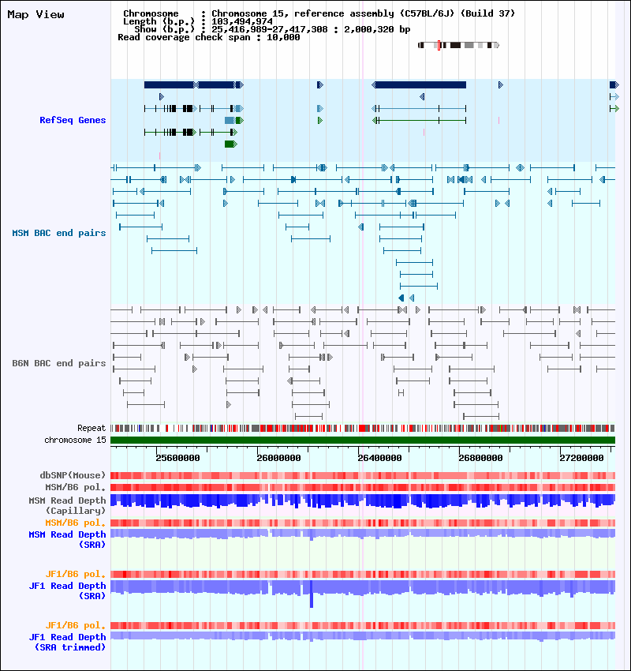Viewport: 631px width, 671px height.
Task: Click the dbSNP(Mouse) density bar
Action: pos(363,475)
